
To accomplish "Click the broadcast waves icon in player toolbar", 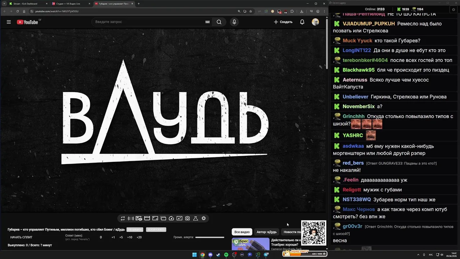I will 131,218.
